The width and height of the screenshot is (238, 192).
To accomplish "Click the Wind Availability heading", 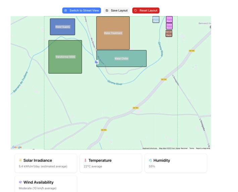I will [38, 182].
